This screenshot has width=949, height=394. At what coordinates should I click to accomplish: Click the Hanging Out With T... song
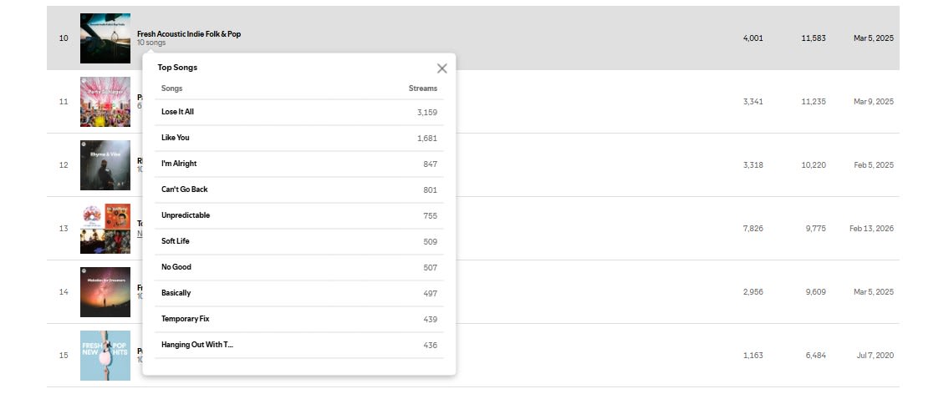(x=197, y=345)
